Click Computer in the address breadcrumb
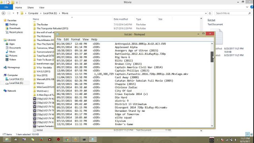The width and height of the screenshot is (254, 143). tap(33, 13)
